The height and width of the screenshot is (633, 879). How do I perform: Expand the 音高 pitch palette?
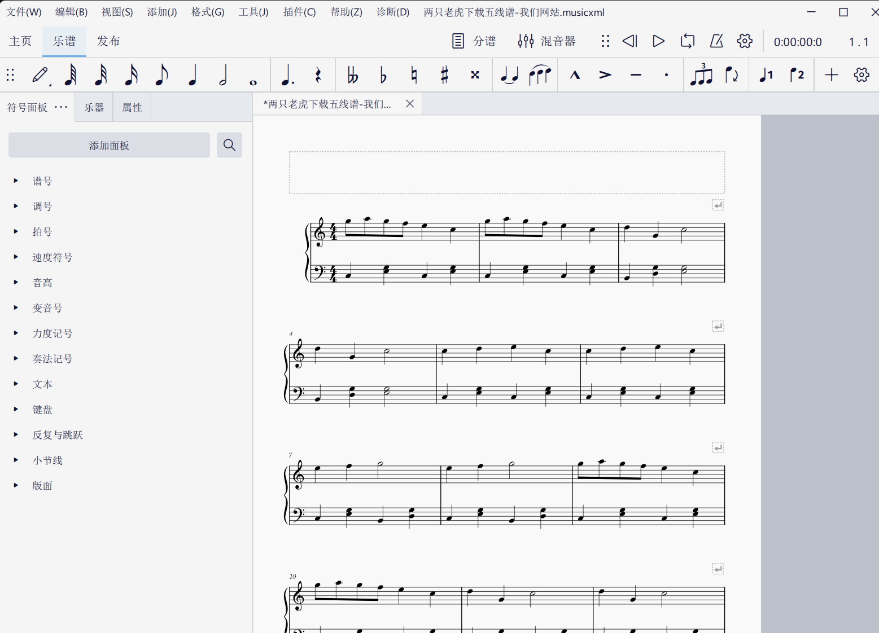tap(16, 283)
